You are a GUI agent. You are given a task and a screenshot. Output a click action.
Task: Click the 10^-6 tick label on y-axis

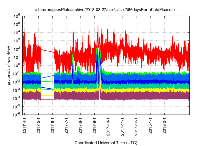pos(16,115)
